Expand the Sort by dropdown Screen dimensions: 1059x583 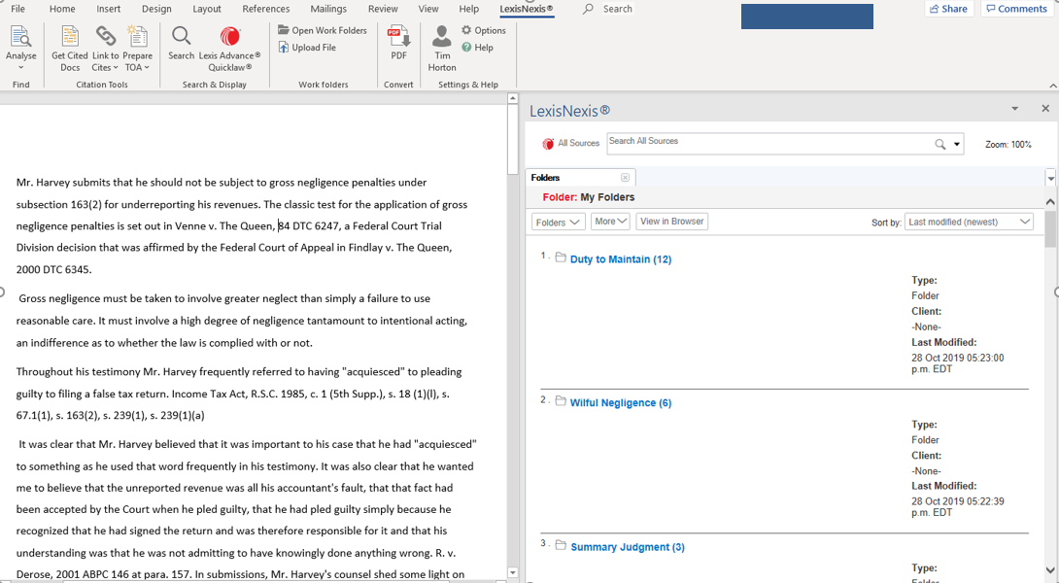tap(969, 222)
